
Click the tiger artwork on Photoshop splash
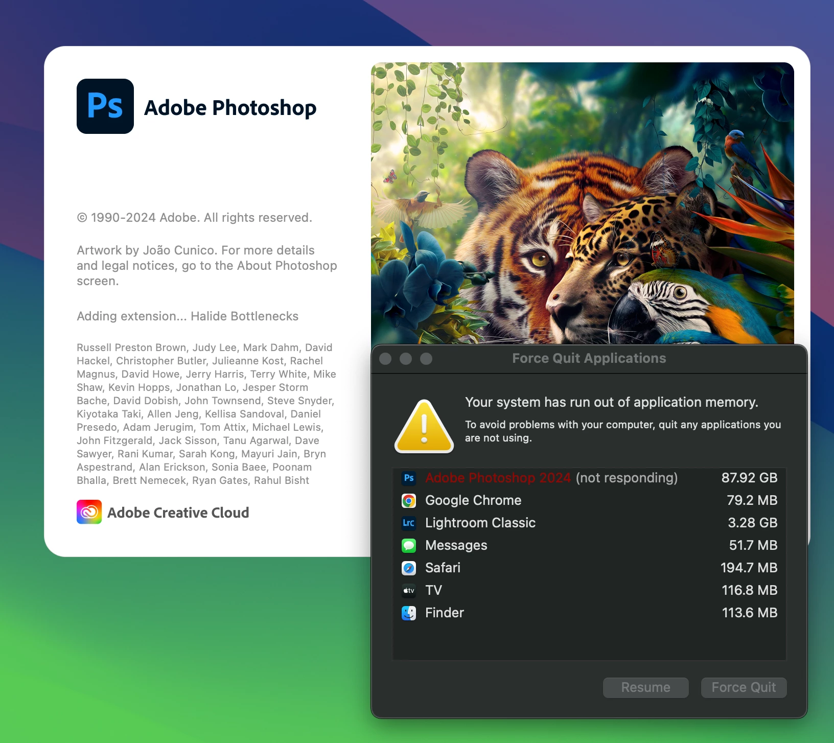click(583, 204)
